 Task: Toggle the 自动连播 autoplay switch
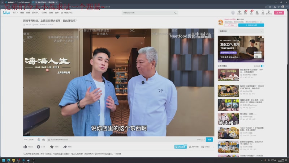(x=263, y=66)
